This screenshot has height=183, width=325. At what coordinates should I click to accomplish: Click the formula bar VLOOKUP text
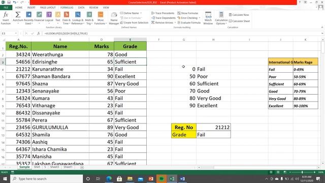66,34
